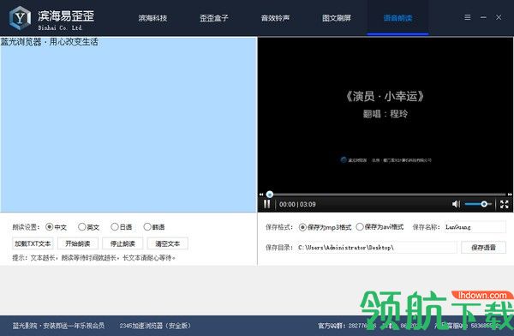Click in the 保存名称 LanGuang input field

(x=475, y=227)
